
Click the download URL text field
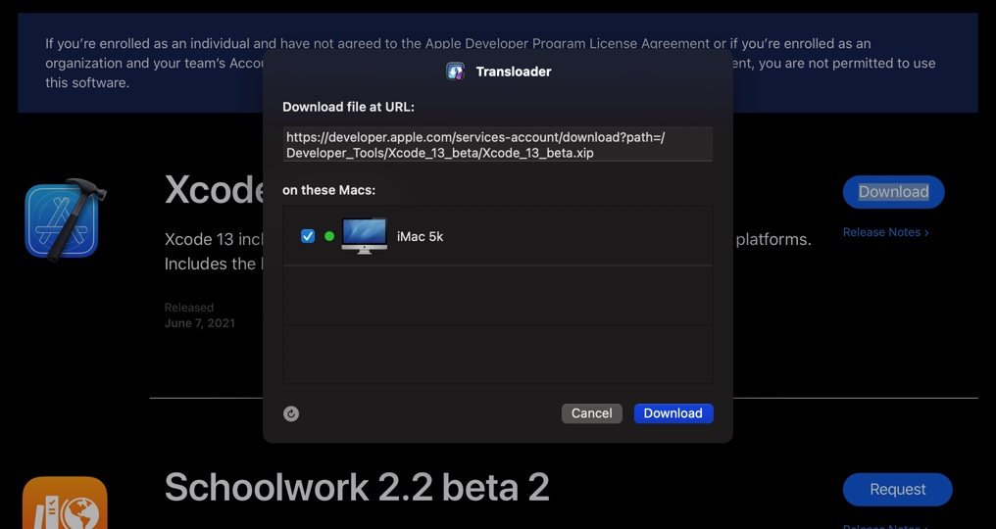pos(497,145)
